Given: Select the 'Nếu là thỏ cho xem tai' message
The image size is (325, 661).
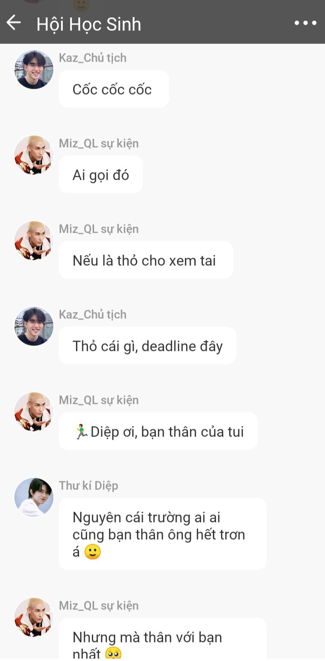Looking at the screenshot, I should point(146,260).
